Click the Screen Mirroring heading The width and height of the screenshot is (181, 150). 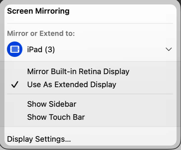tap(38, 12)
